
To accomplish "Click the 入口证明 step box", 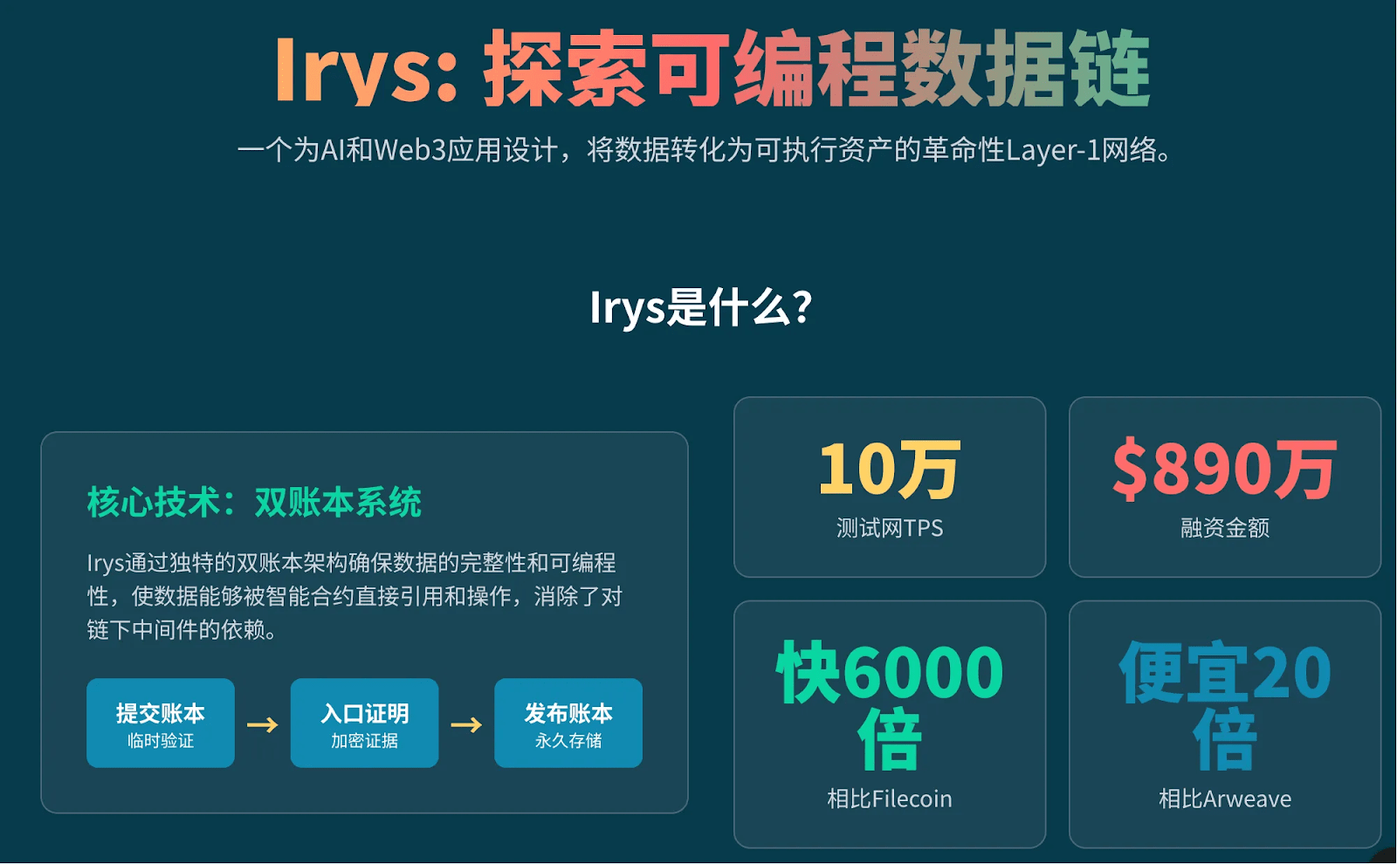I will (x=364, y=723).
